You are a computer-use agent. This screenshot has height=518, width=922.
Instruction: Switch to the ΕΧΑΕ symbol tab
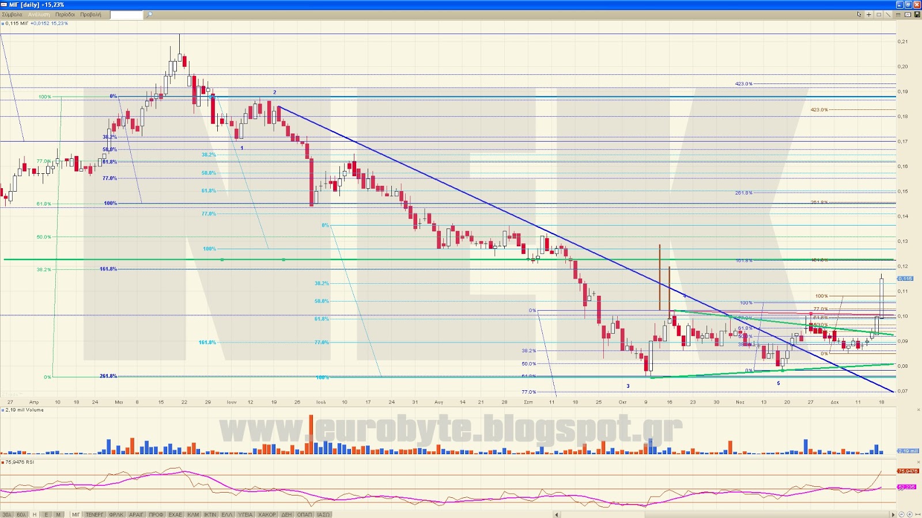click(x=176, y=515)
